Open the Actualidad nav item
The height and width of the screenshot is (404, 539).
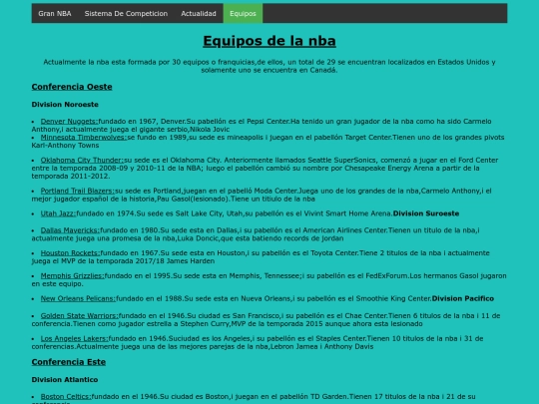199,13
